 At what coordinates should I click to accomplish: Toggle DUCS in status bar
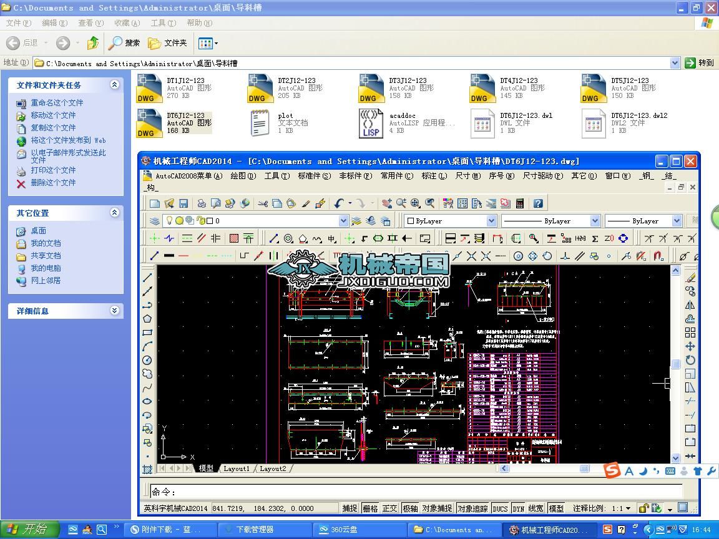(500, 508)
